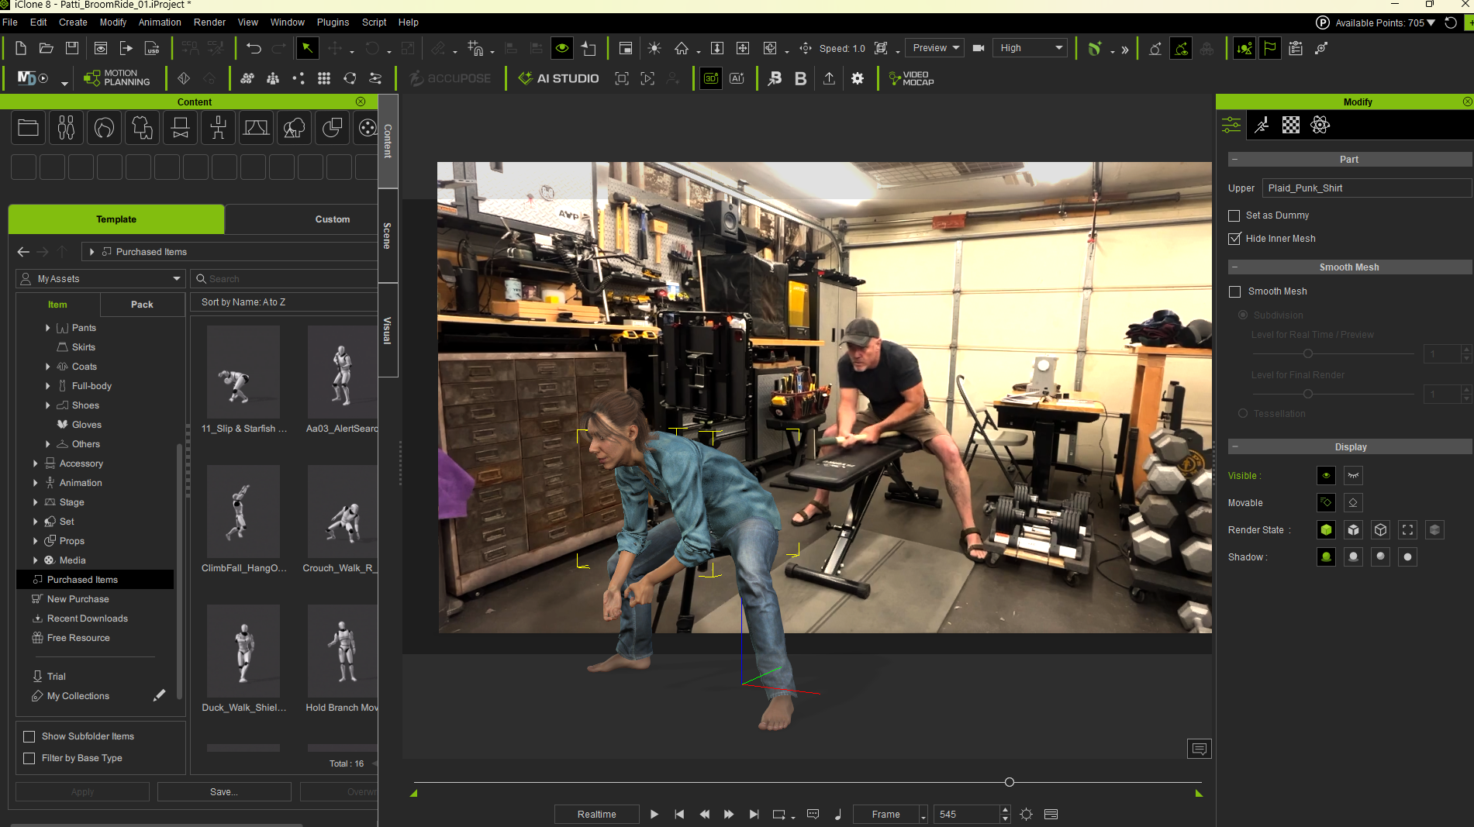The image size is (1474, 827).
Task: Click the AccuPose button
Action: [x=450, y=78]
